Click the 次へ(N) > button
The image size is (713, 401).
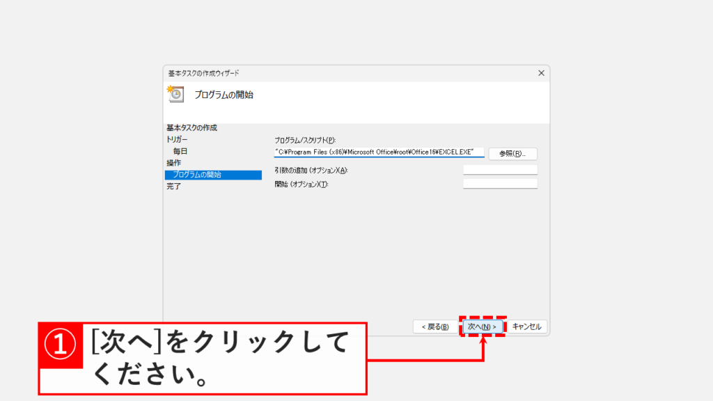point(483,327)
